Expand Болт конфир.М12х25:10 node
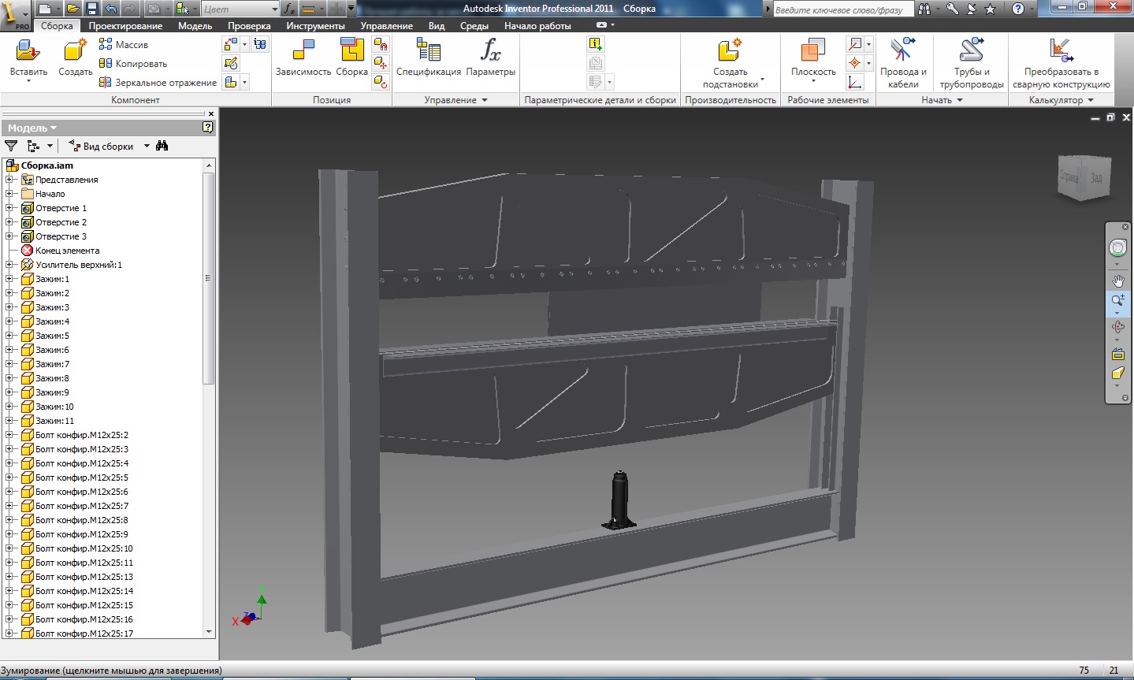This screenshot has height=680, width=1134. [x=9, y=548]
